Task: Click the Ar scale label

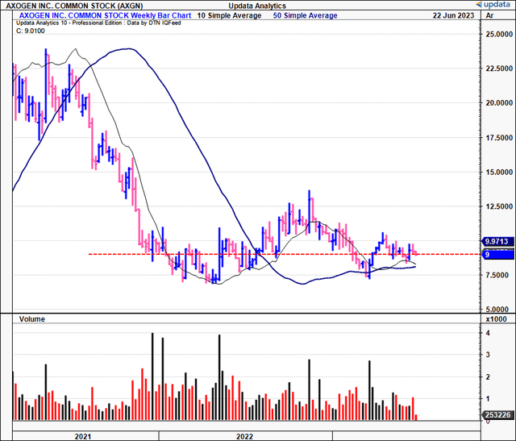Action: [489, 15]
